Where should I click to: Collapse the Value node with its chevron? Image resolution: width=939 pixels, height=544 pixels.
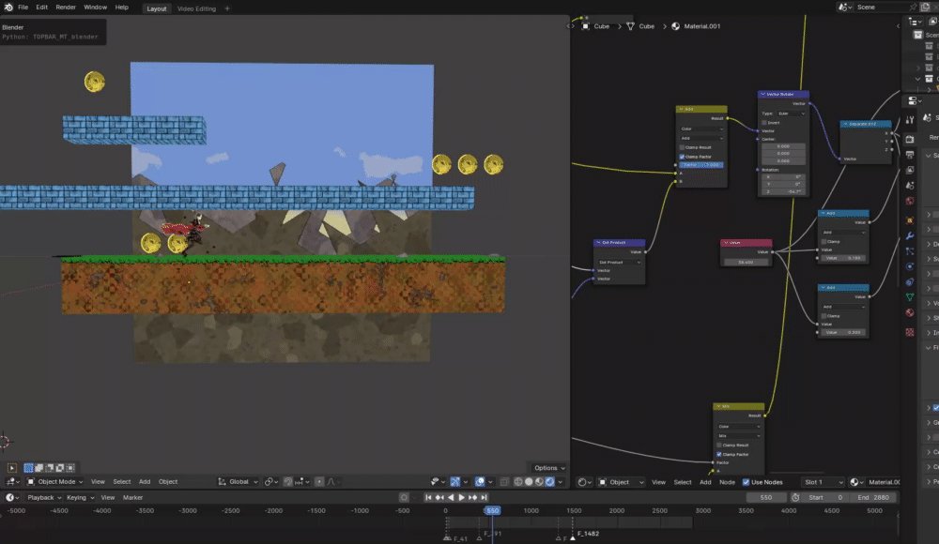click(726, 243)
